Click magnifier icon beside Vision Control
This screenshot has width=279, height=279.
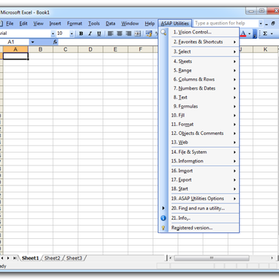point(163,32)
